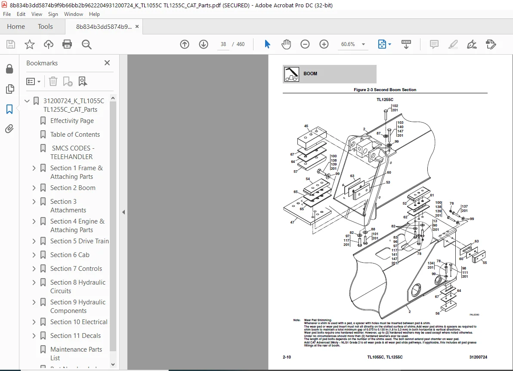The image size is (513, 371).
Task: Open the Find text magnifier icon
Action: tap(87, 44)
